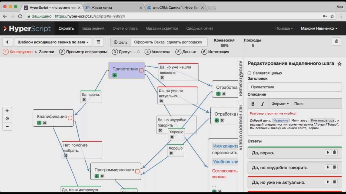This screenshot has height=194, width=346.
Task: Delete the 'Да, но уже нашли дешевле.' canvas answer
Action: pos(162,77)
